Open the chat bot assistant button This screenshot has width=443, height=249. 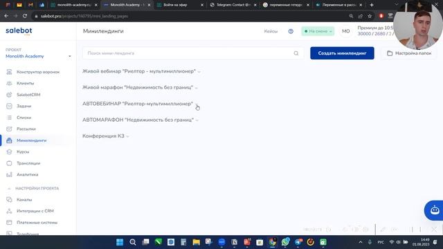click(434, 210)
